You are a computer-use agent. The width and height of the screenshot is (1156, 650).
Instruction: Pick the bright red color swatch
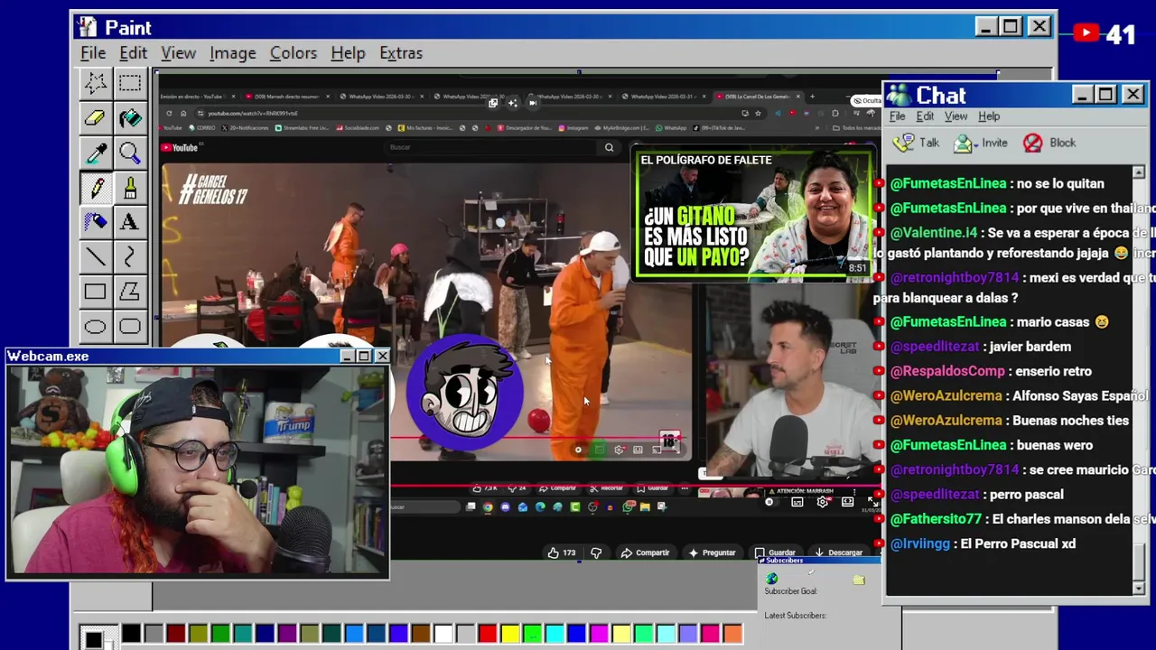pyautogui.click(x=487, y=634)
